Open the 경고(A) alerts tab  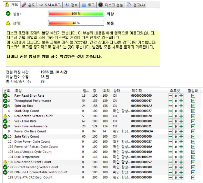pyautogui.click(x=136, y=5)
